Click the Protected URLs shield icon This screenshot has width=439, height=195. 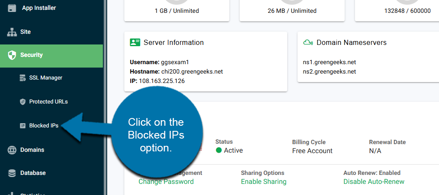[23, 102]
